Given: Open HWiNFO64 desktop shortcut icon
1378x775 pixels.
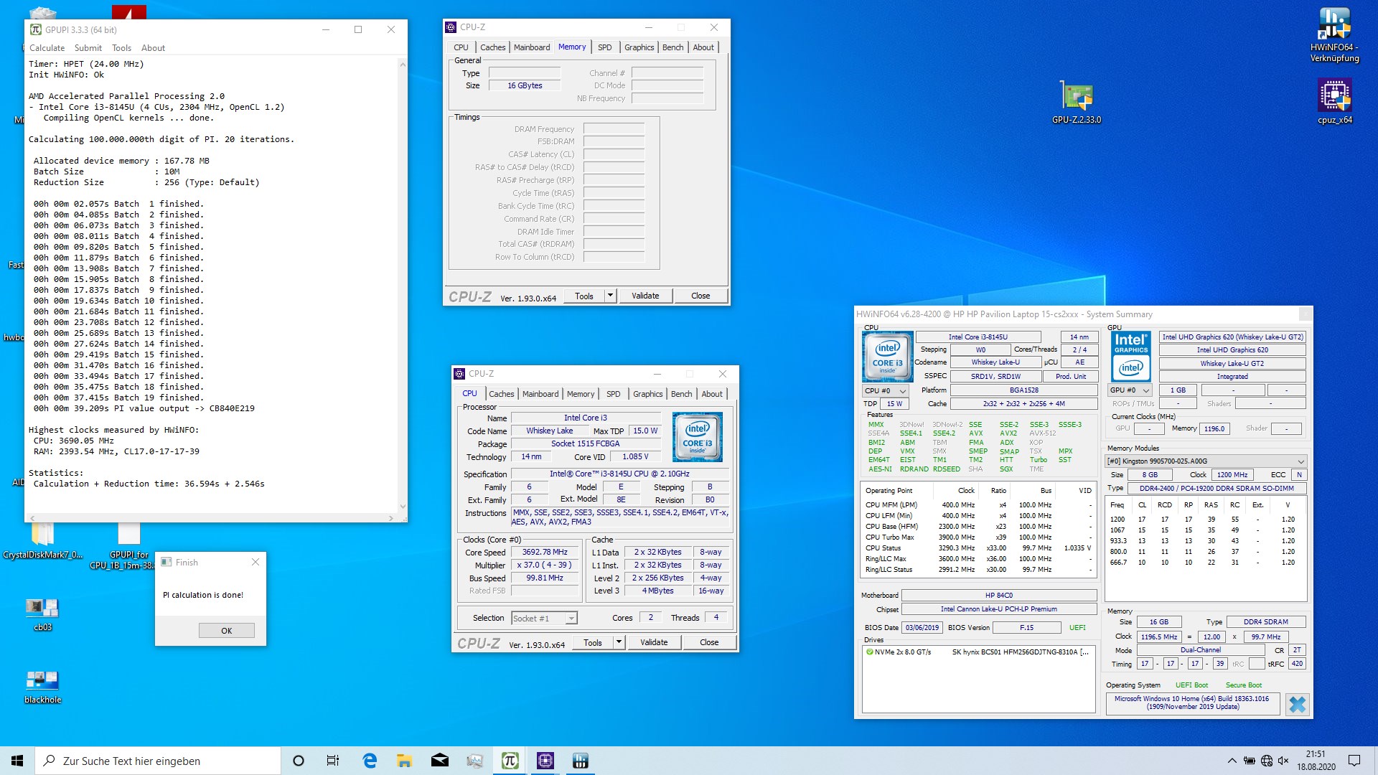Looking at the screenshot, I should pyautogui.click(x=1334, y=34).
